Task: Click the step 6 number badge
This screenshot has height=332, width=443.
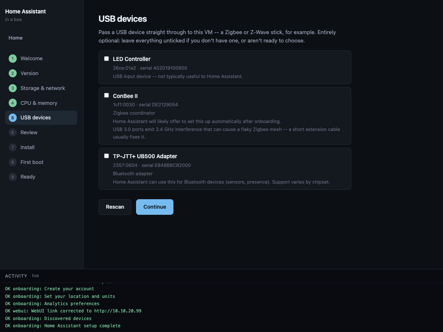Action: coord(13,132)
